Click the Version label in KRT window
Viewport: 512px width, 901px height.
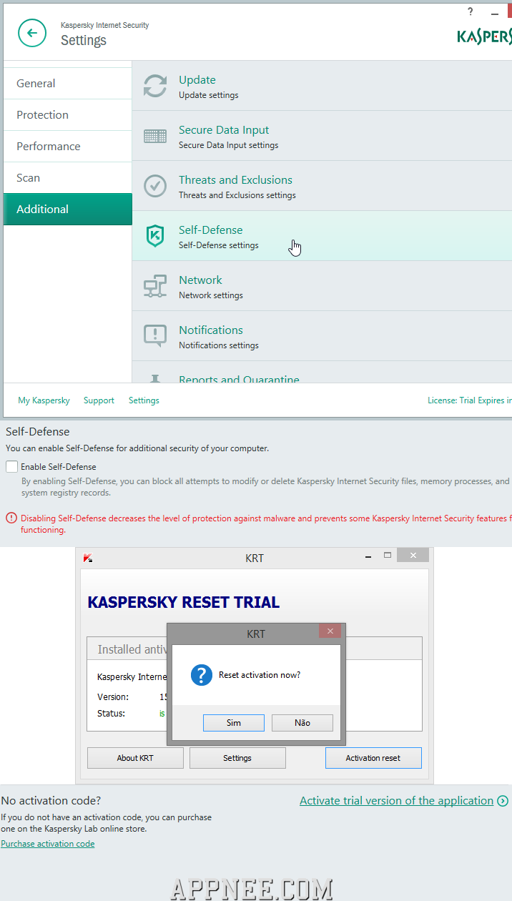[113, 697]
